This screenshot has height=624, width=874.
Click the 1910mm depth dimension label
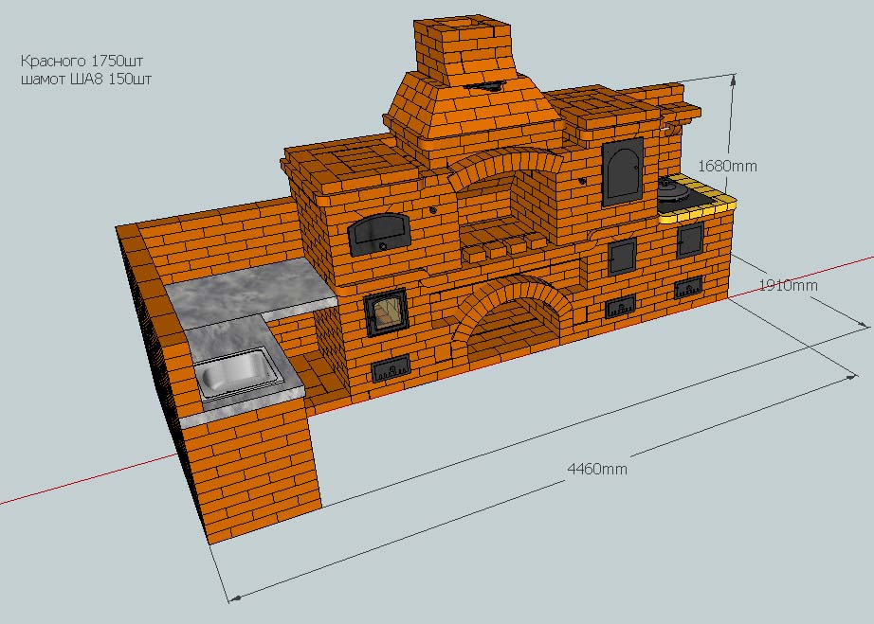[790, 284]
